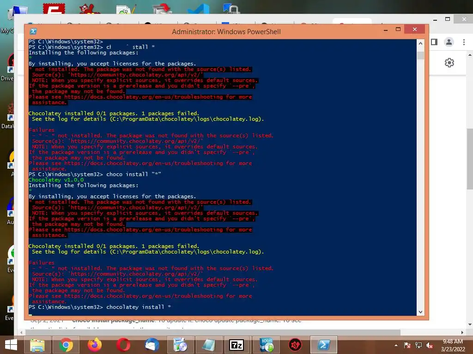Open the taskbar clock showing 9:48 AM

pos(453,345)
